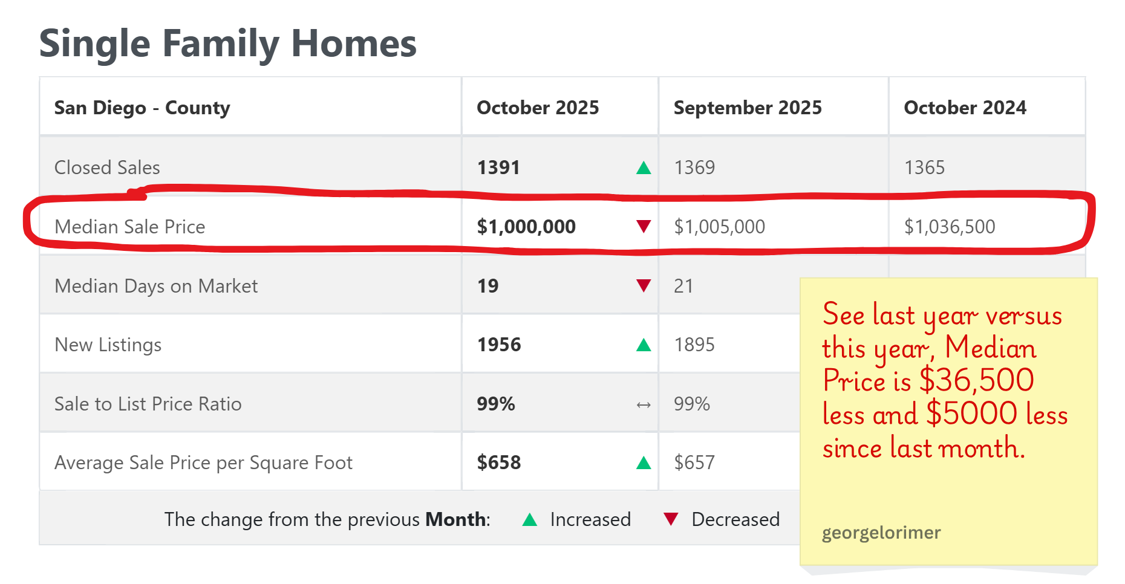This screenshot has height=584, width=1125.
Task: Click the Average Sale Price per Square Foot label
Action: (203, 462)
